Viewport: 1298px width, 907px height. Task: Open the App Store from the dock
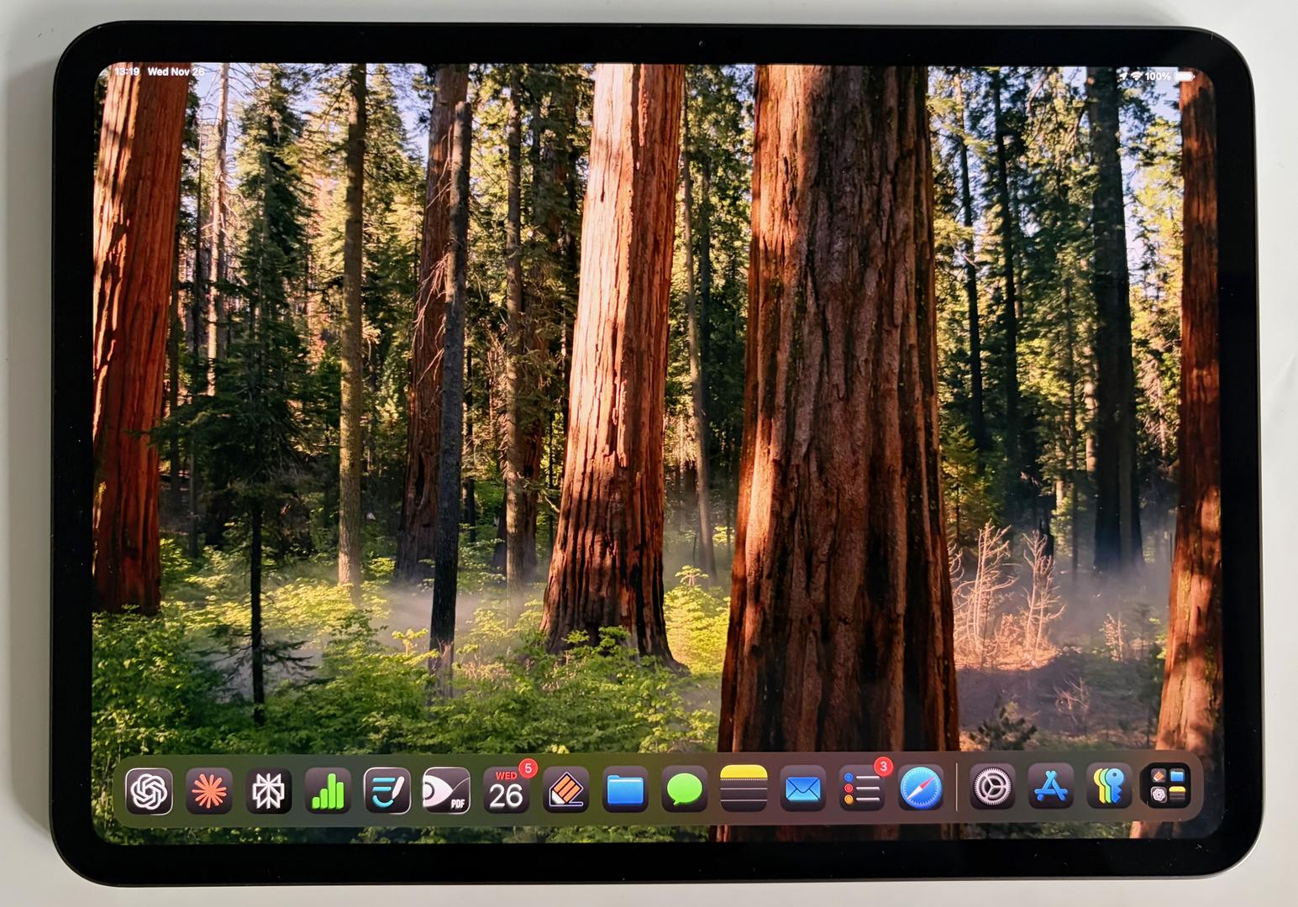(x=1051, y=789)
